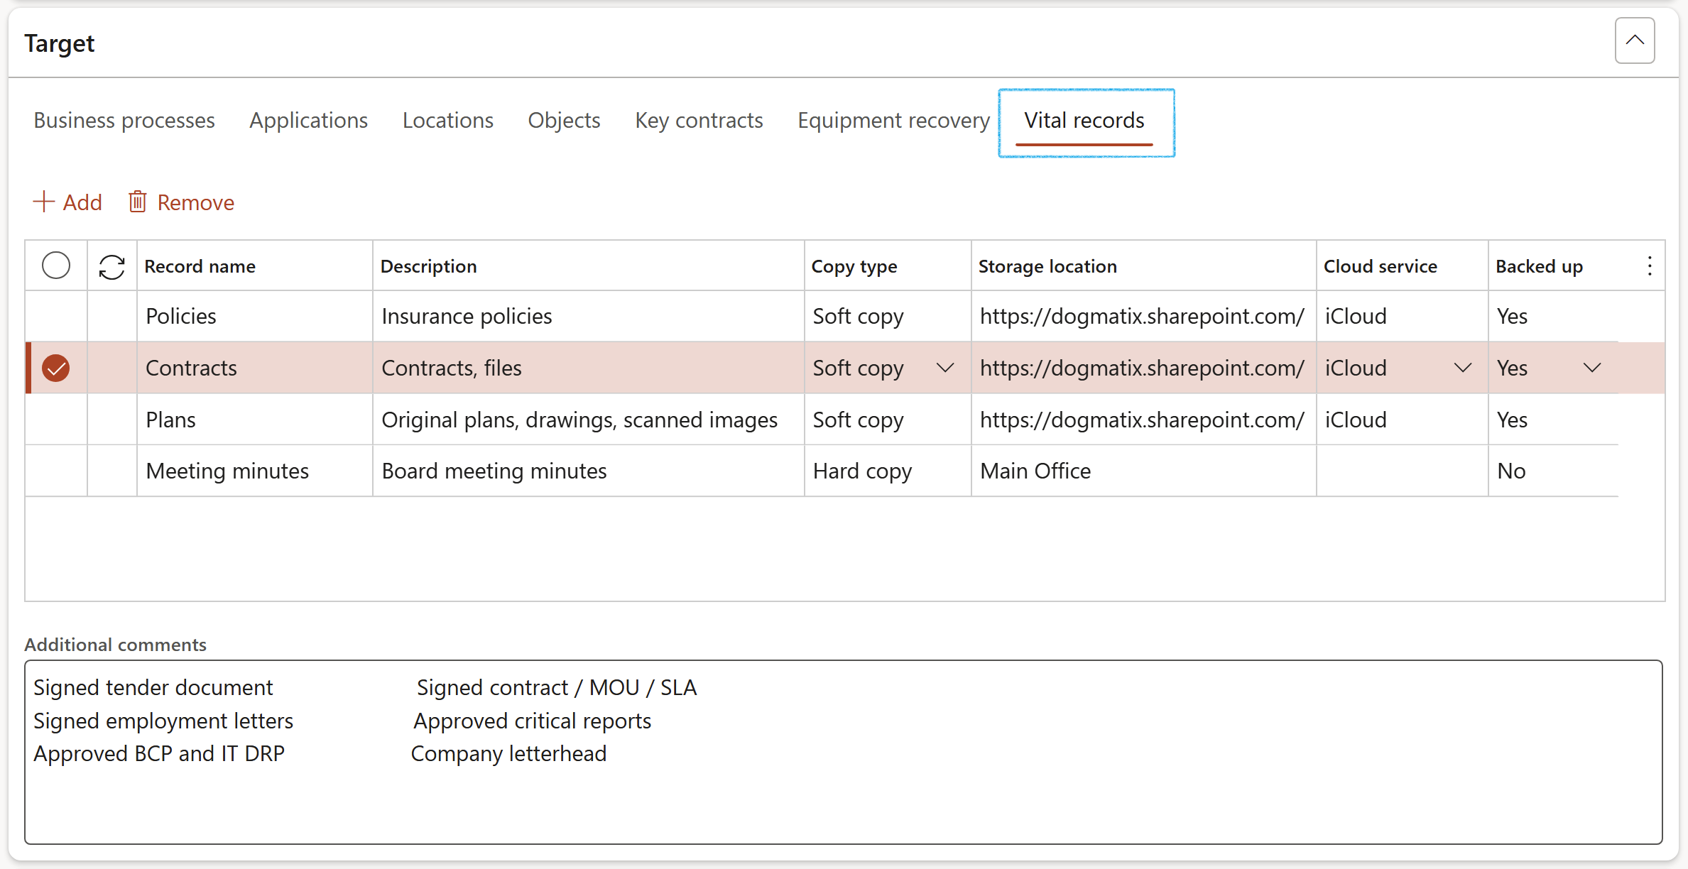The image size is (1688, 869).
Task: Click the plus Add icon
Action: click(x=44, y=202)
